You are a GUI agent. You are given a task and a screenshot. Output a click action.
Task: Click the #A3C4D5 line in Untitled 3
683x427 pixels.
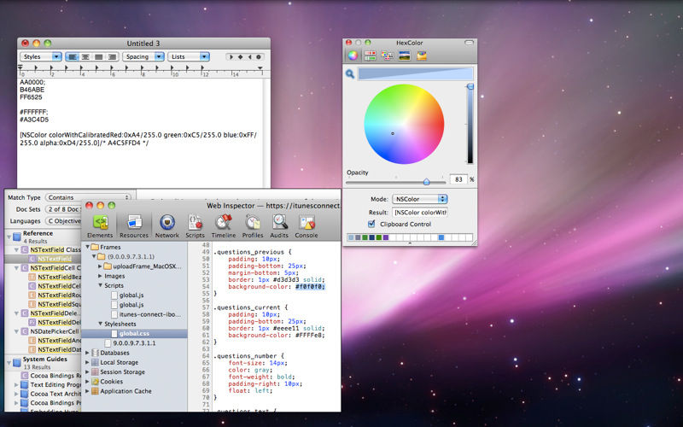(34, 120)
